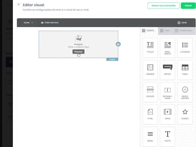Click the image placeholder icon in canvas
This screenshot has height=147, width=196.
click(78, 38)
